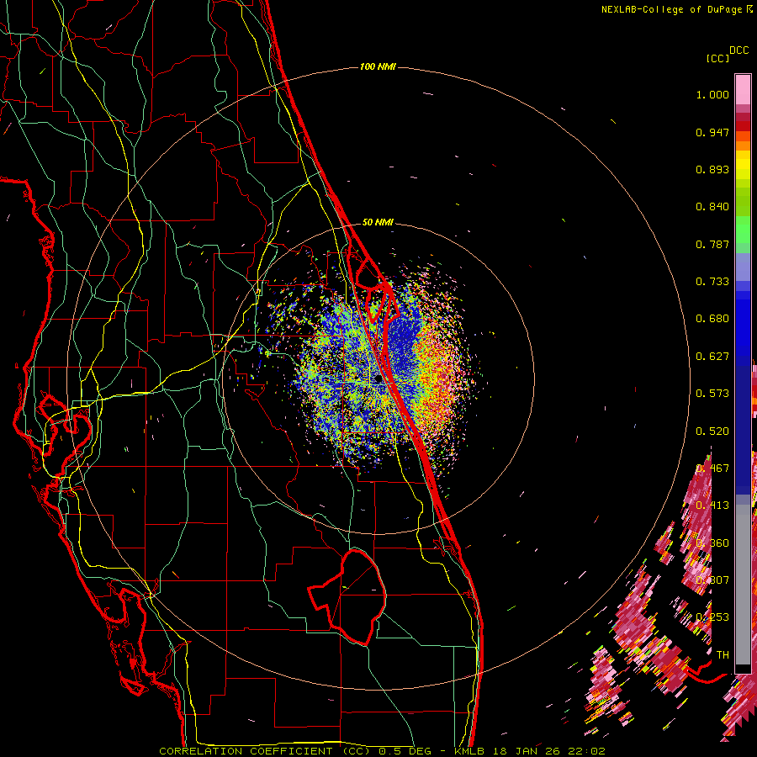Pick the gray segment of the color bar
The height and width of the screenshot is (757, 757).
coord(743,585)
